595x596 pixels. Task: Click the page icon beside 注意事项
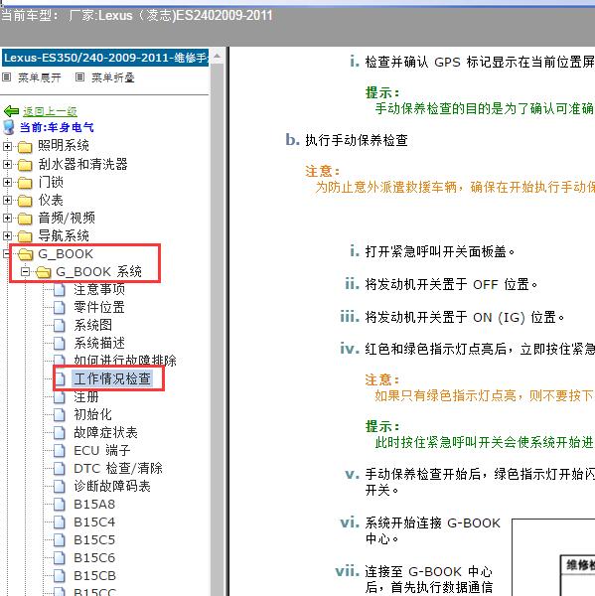click(x=60, y=290)
